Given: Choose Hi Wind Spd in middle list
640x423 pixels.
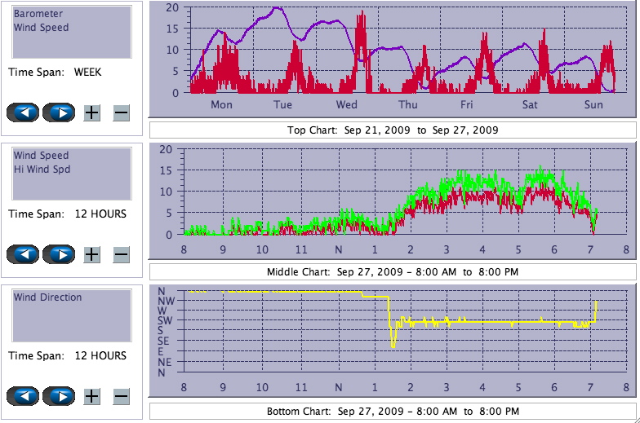Looking at the screenshot, I should (x=42, y=170).
